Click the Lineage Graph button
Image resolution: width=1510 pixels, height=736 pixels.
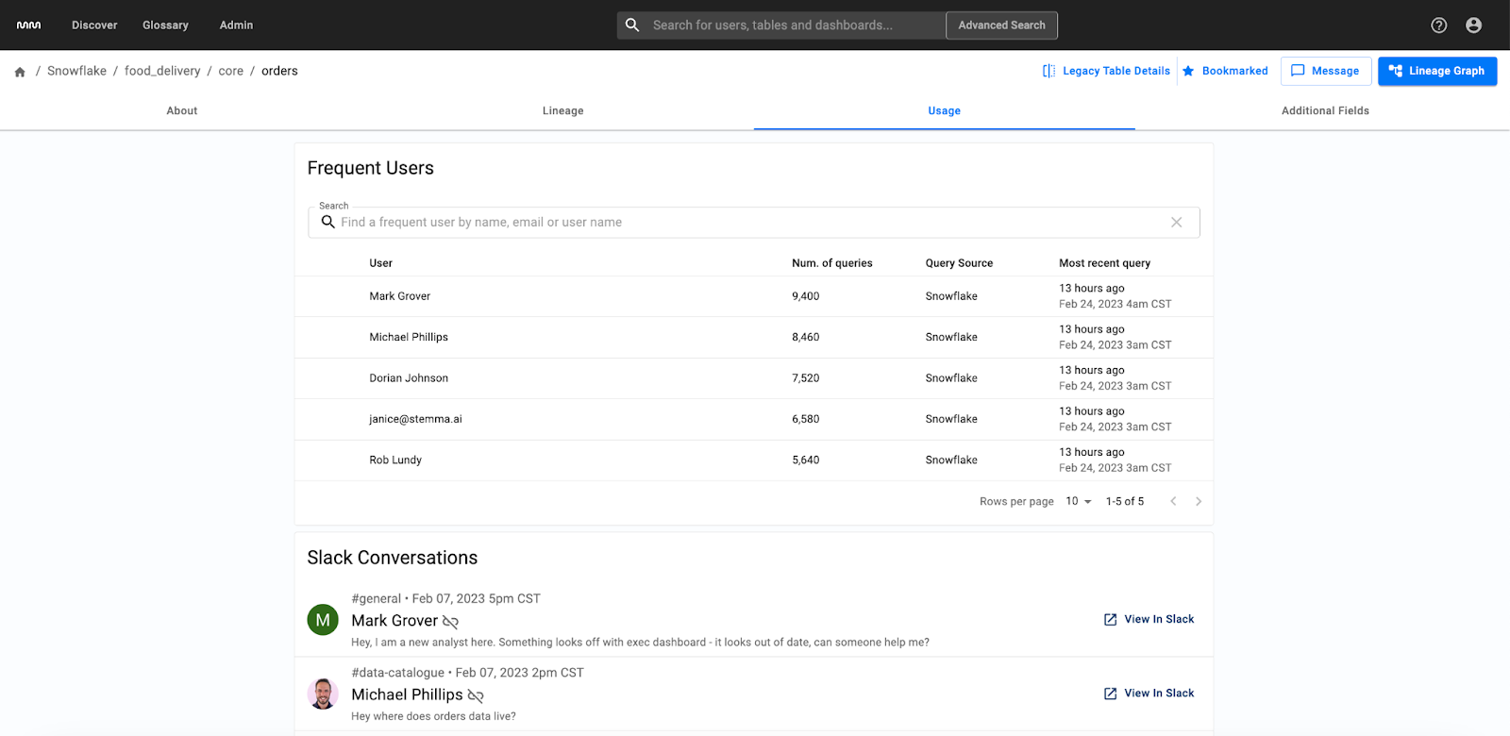coord(1436,71)
